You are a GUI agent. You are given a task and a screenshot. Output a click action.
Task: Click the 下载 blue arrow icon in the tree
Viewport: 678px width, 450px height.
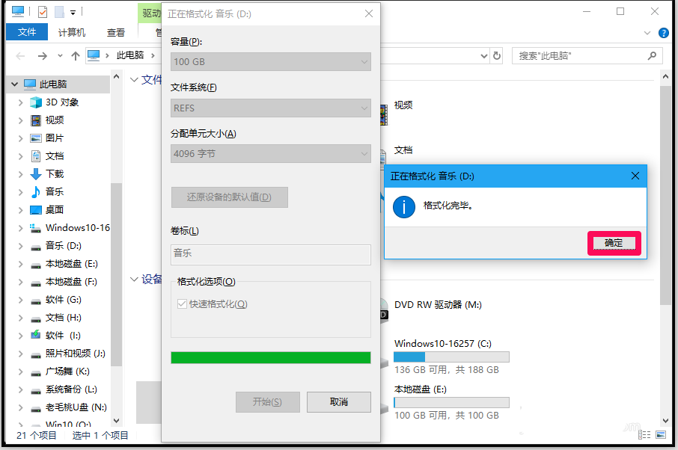pyautogui.click(x=35, y=174)
